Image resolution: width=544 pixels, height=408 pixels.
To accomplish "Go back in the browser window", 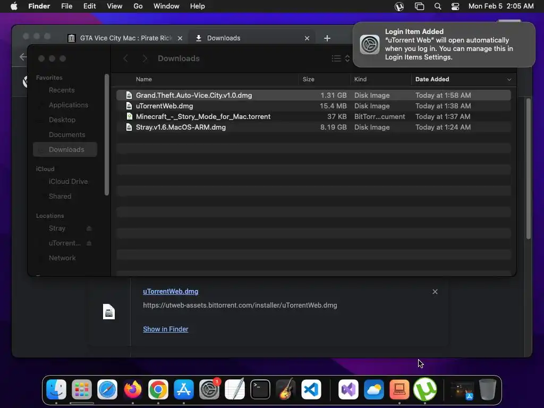I will pyautogui.click(x=23, y=56).
